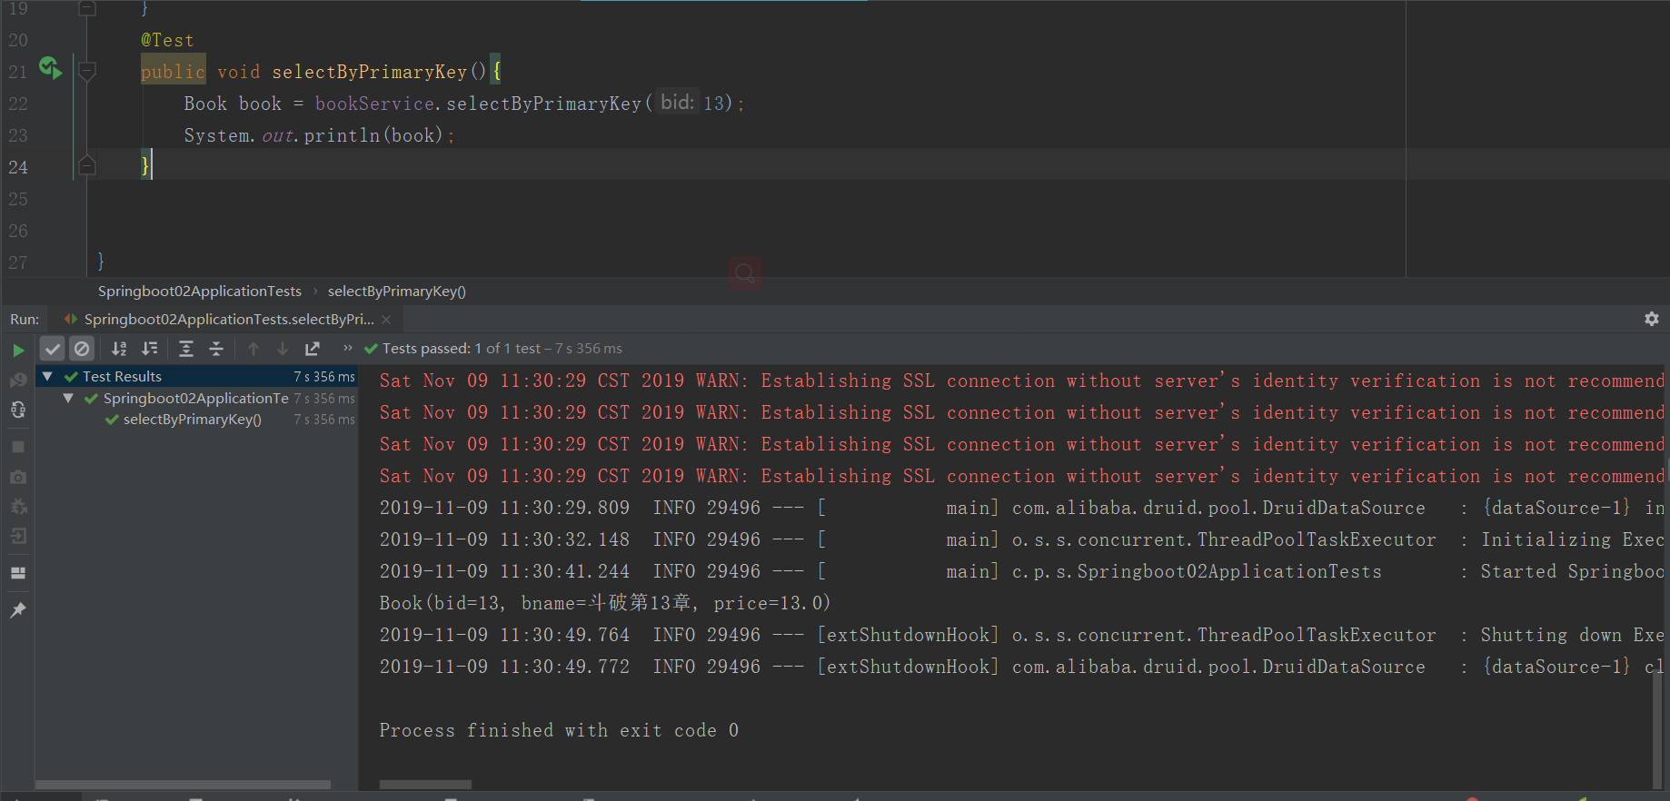This screenshot has width=1670, height=801.
Task: Select Springboot02ApplicationTe test class row
Action: (x=197, y=398)
